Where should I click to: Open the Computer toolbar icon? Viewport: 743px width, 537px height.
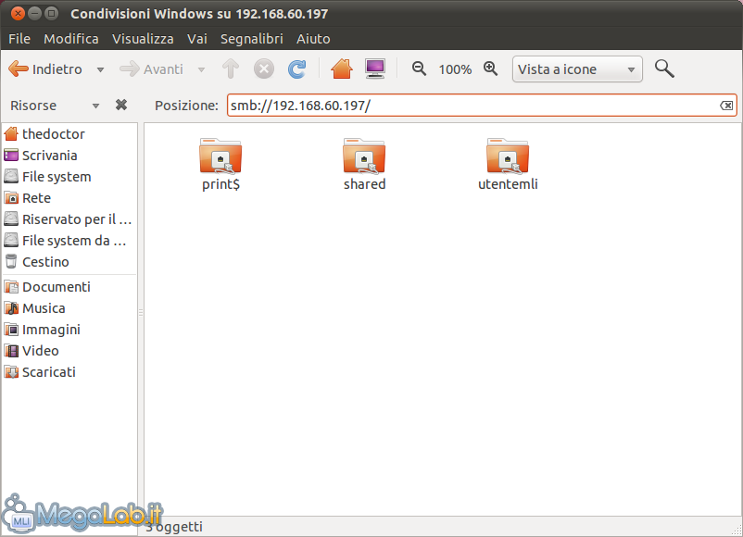375,69
